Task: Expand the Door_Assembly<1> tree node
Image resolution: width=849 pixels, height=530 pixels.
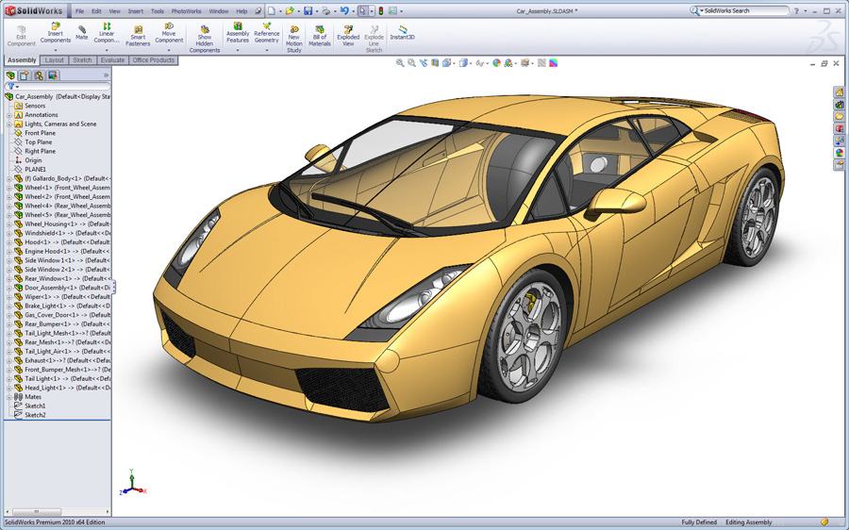Action: pyautogui.click(x=9, y=288)
